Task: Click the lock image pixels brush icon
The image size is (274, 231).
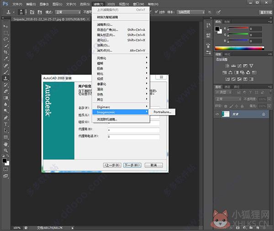Action: [231, 106]
